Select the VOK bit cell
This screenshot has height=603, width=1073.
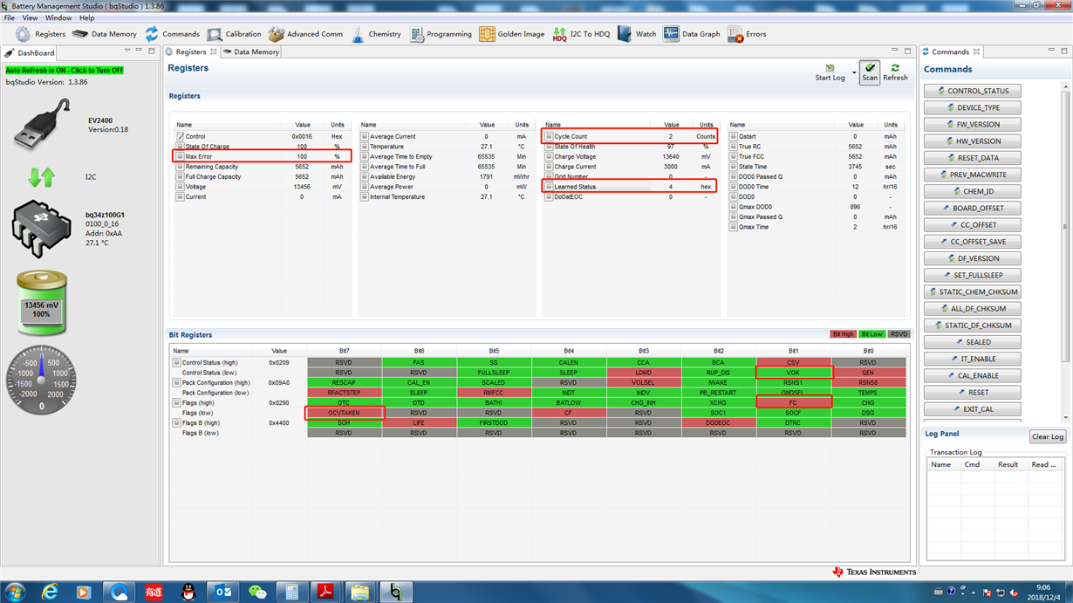[793, 373]
